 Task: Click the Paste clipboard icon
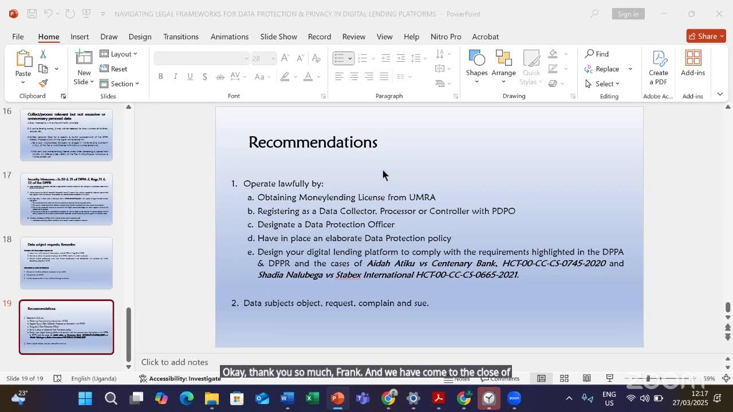coord(23,58)
